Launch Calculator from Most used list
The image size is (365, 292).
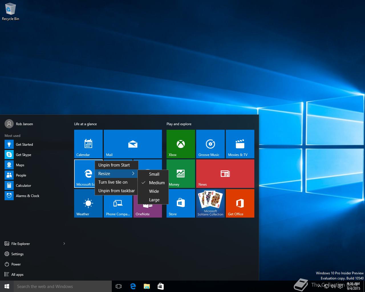(x=35, y=186)
